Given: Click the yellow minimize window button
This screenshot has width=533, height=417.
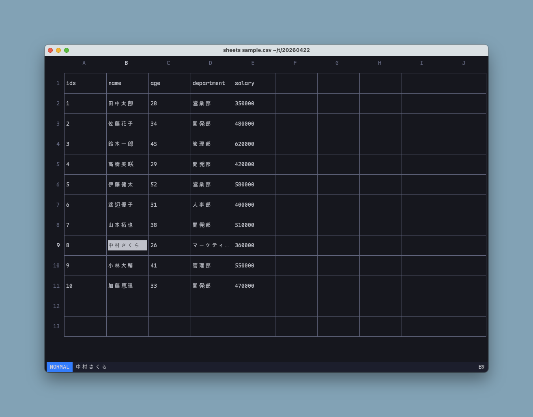Looking at the screenshot, I should coord(58,50).
